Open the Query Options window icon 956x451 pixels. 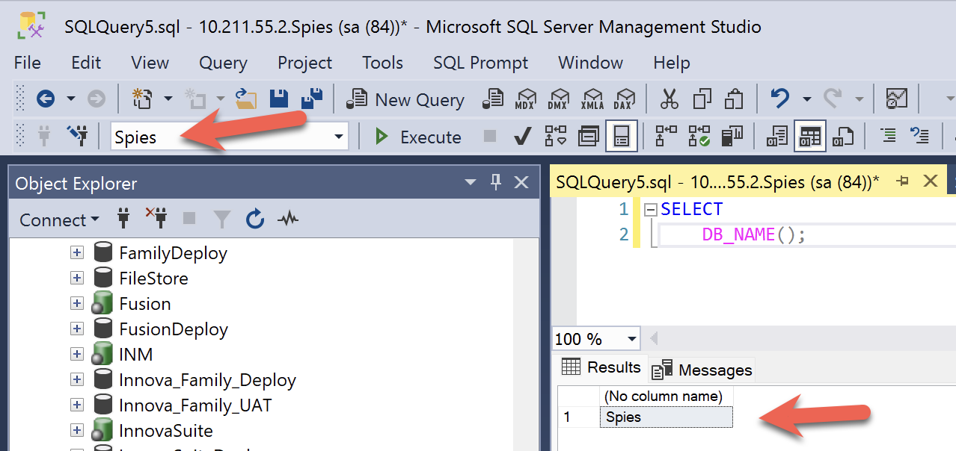click(589, 137)
